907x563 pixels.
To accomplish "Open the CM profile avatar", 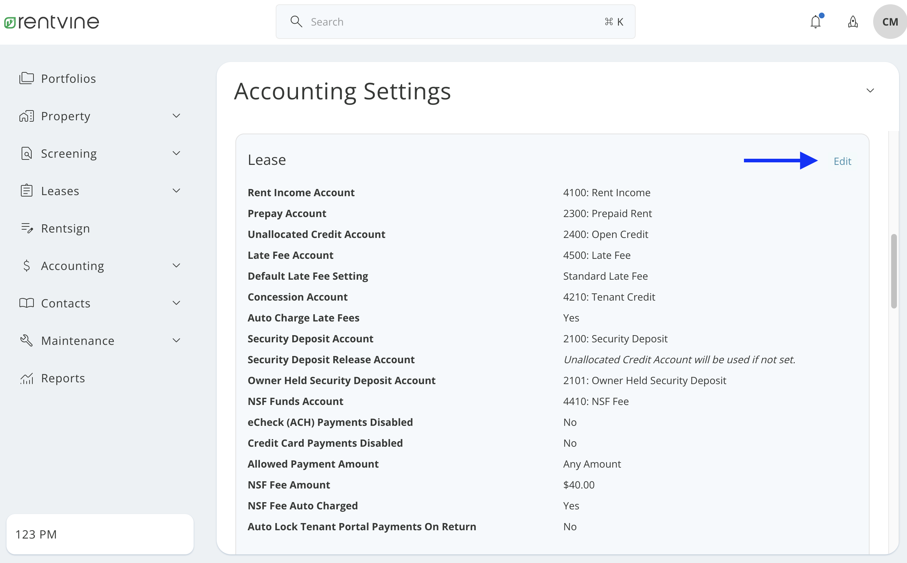I will [890, 21].
